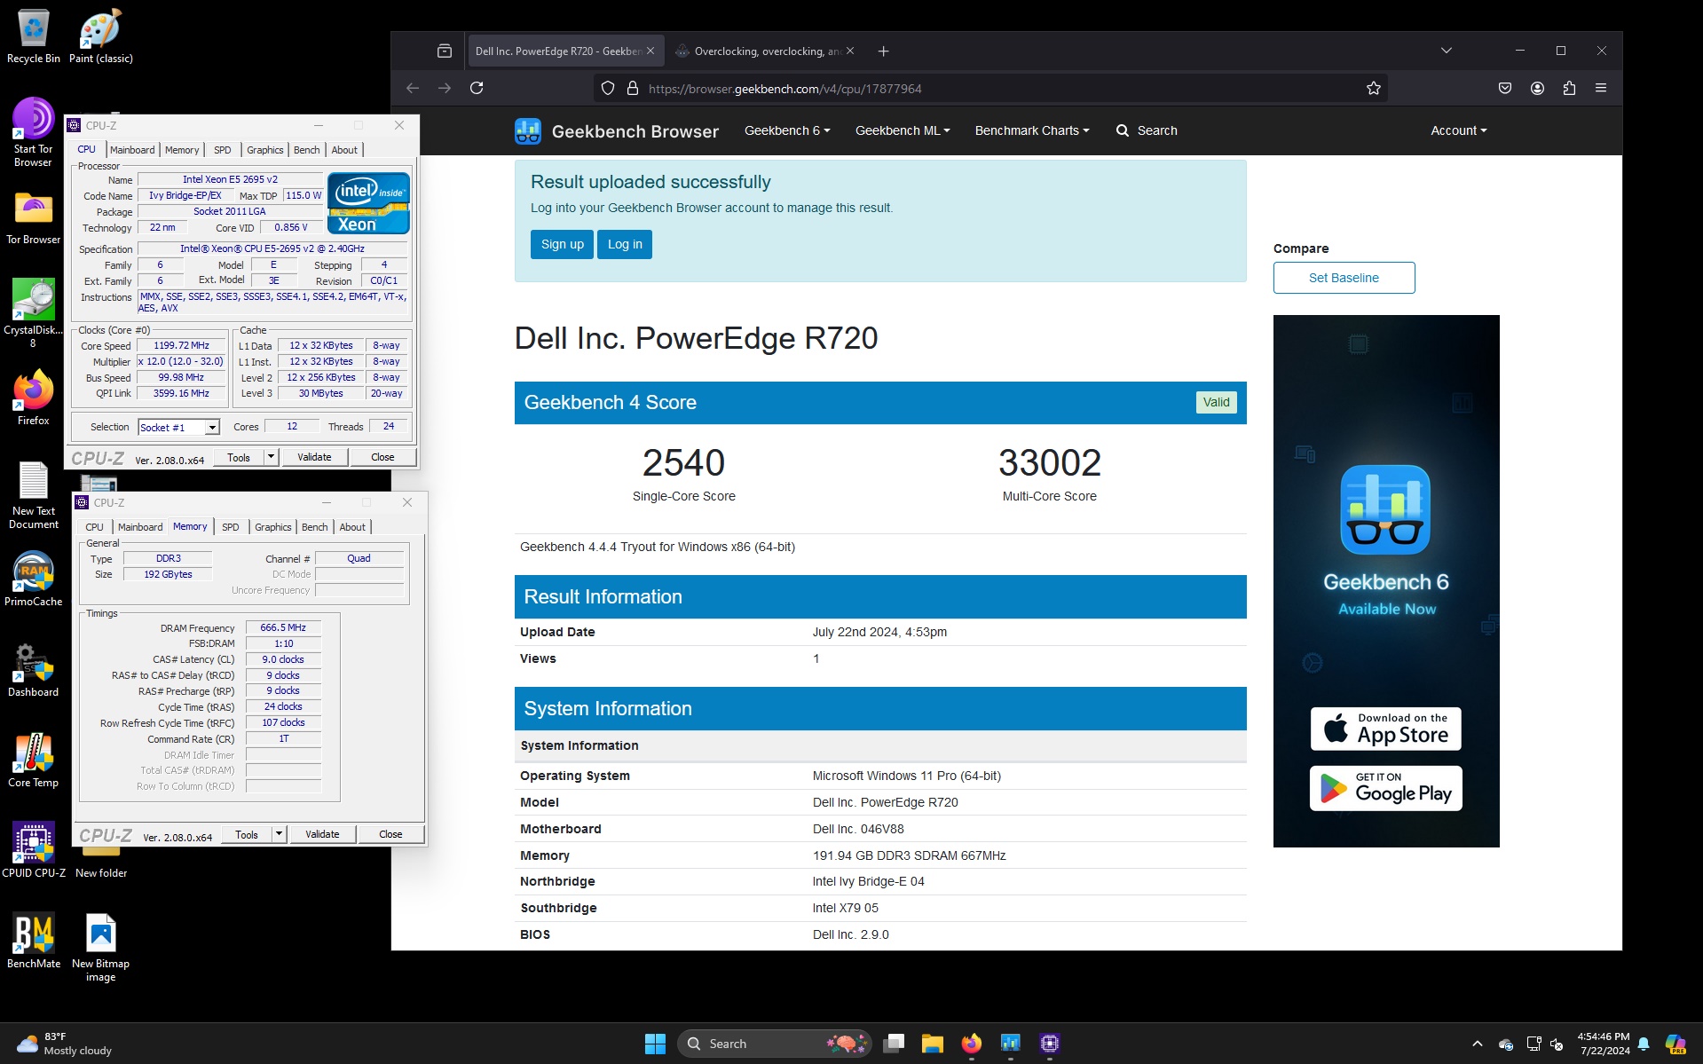Open the Firefox hamburger application menu

click(1601, 88)
